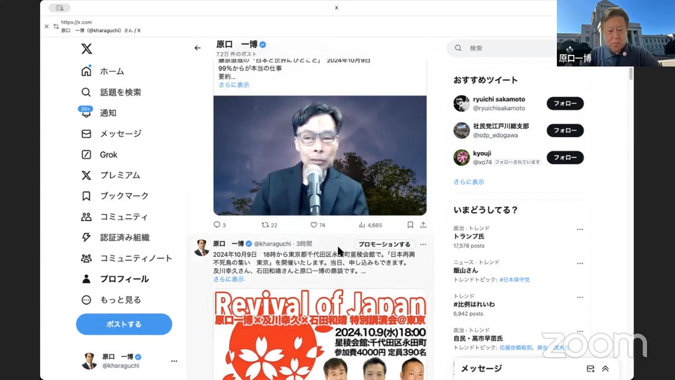Open 話題を検索 explore page
The width and height of the screenshot is (675, 380).
click(x=111, y=92)
